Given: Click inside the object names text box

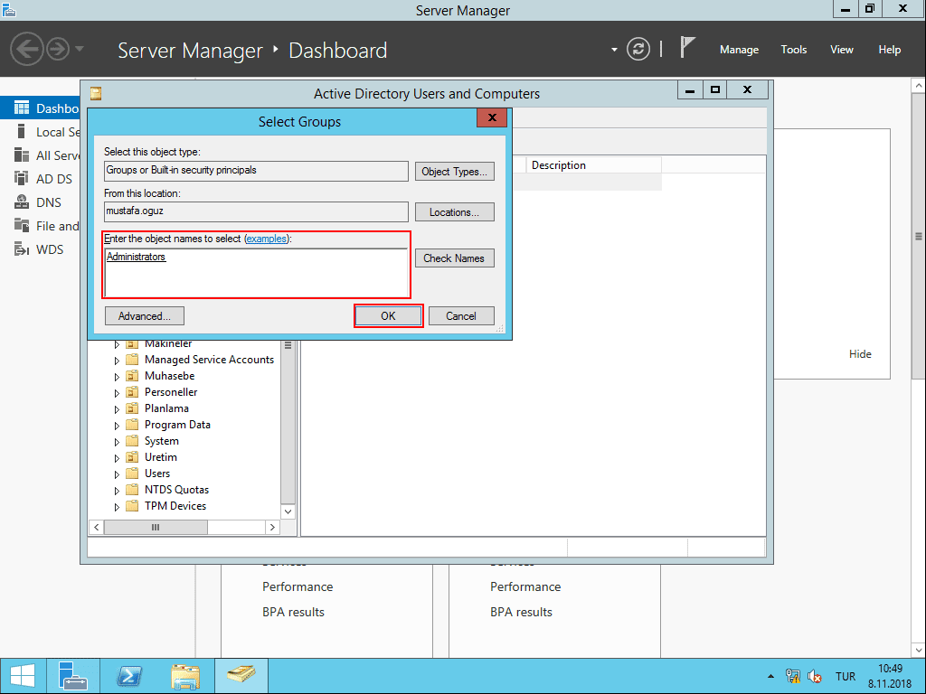Looking at the screenshot, I should point(256,273).
